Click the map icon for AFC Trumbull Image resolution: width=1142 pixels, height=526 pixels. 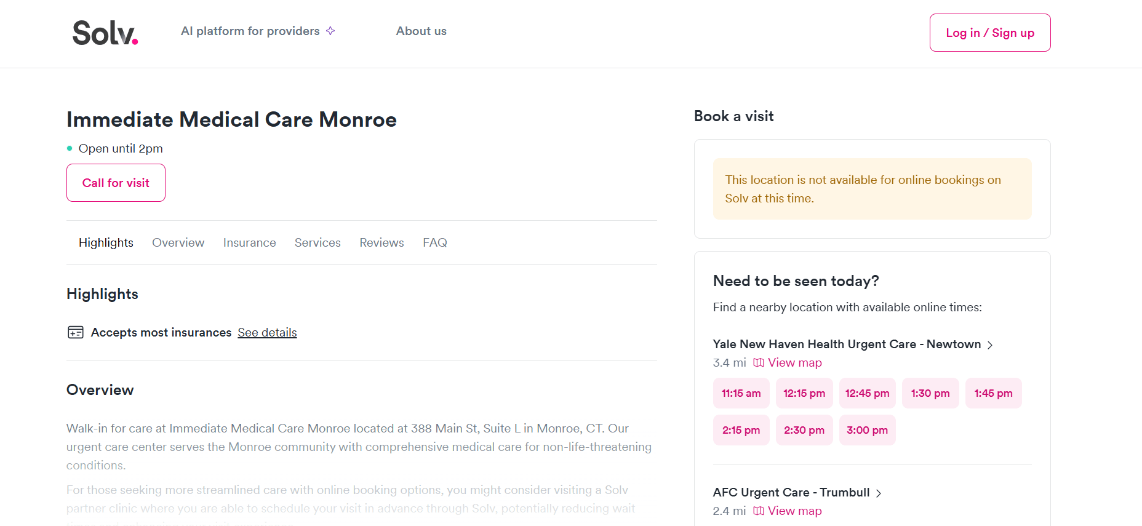pyautogui.click(x=759, y=511)
